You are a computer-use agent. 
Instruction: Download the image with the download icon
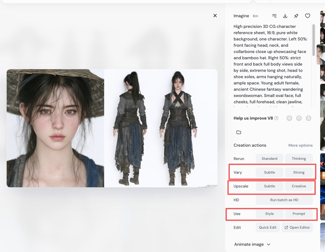285,16
